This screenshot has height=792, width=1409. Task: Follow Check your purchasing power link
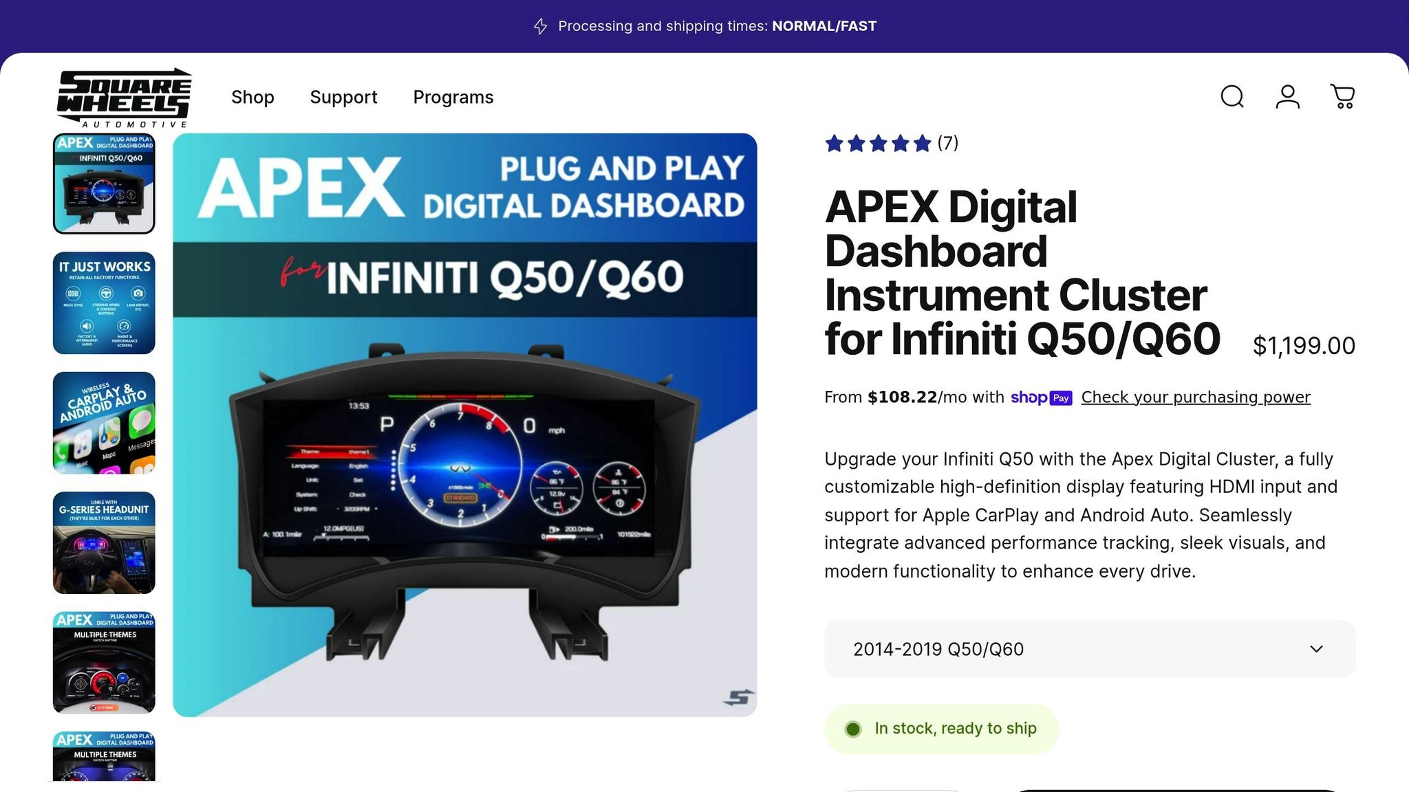(x=1196, y=397)
